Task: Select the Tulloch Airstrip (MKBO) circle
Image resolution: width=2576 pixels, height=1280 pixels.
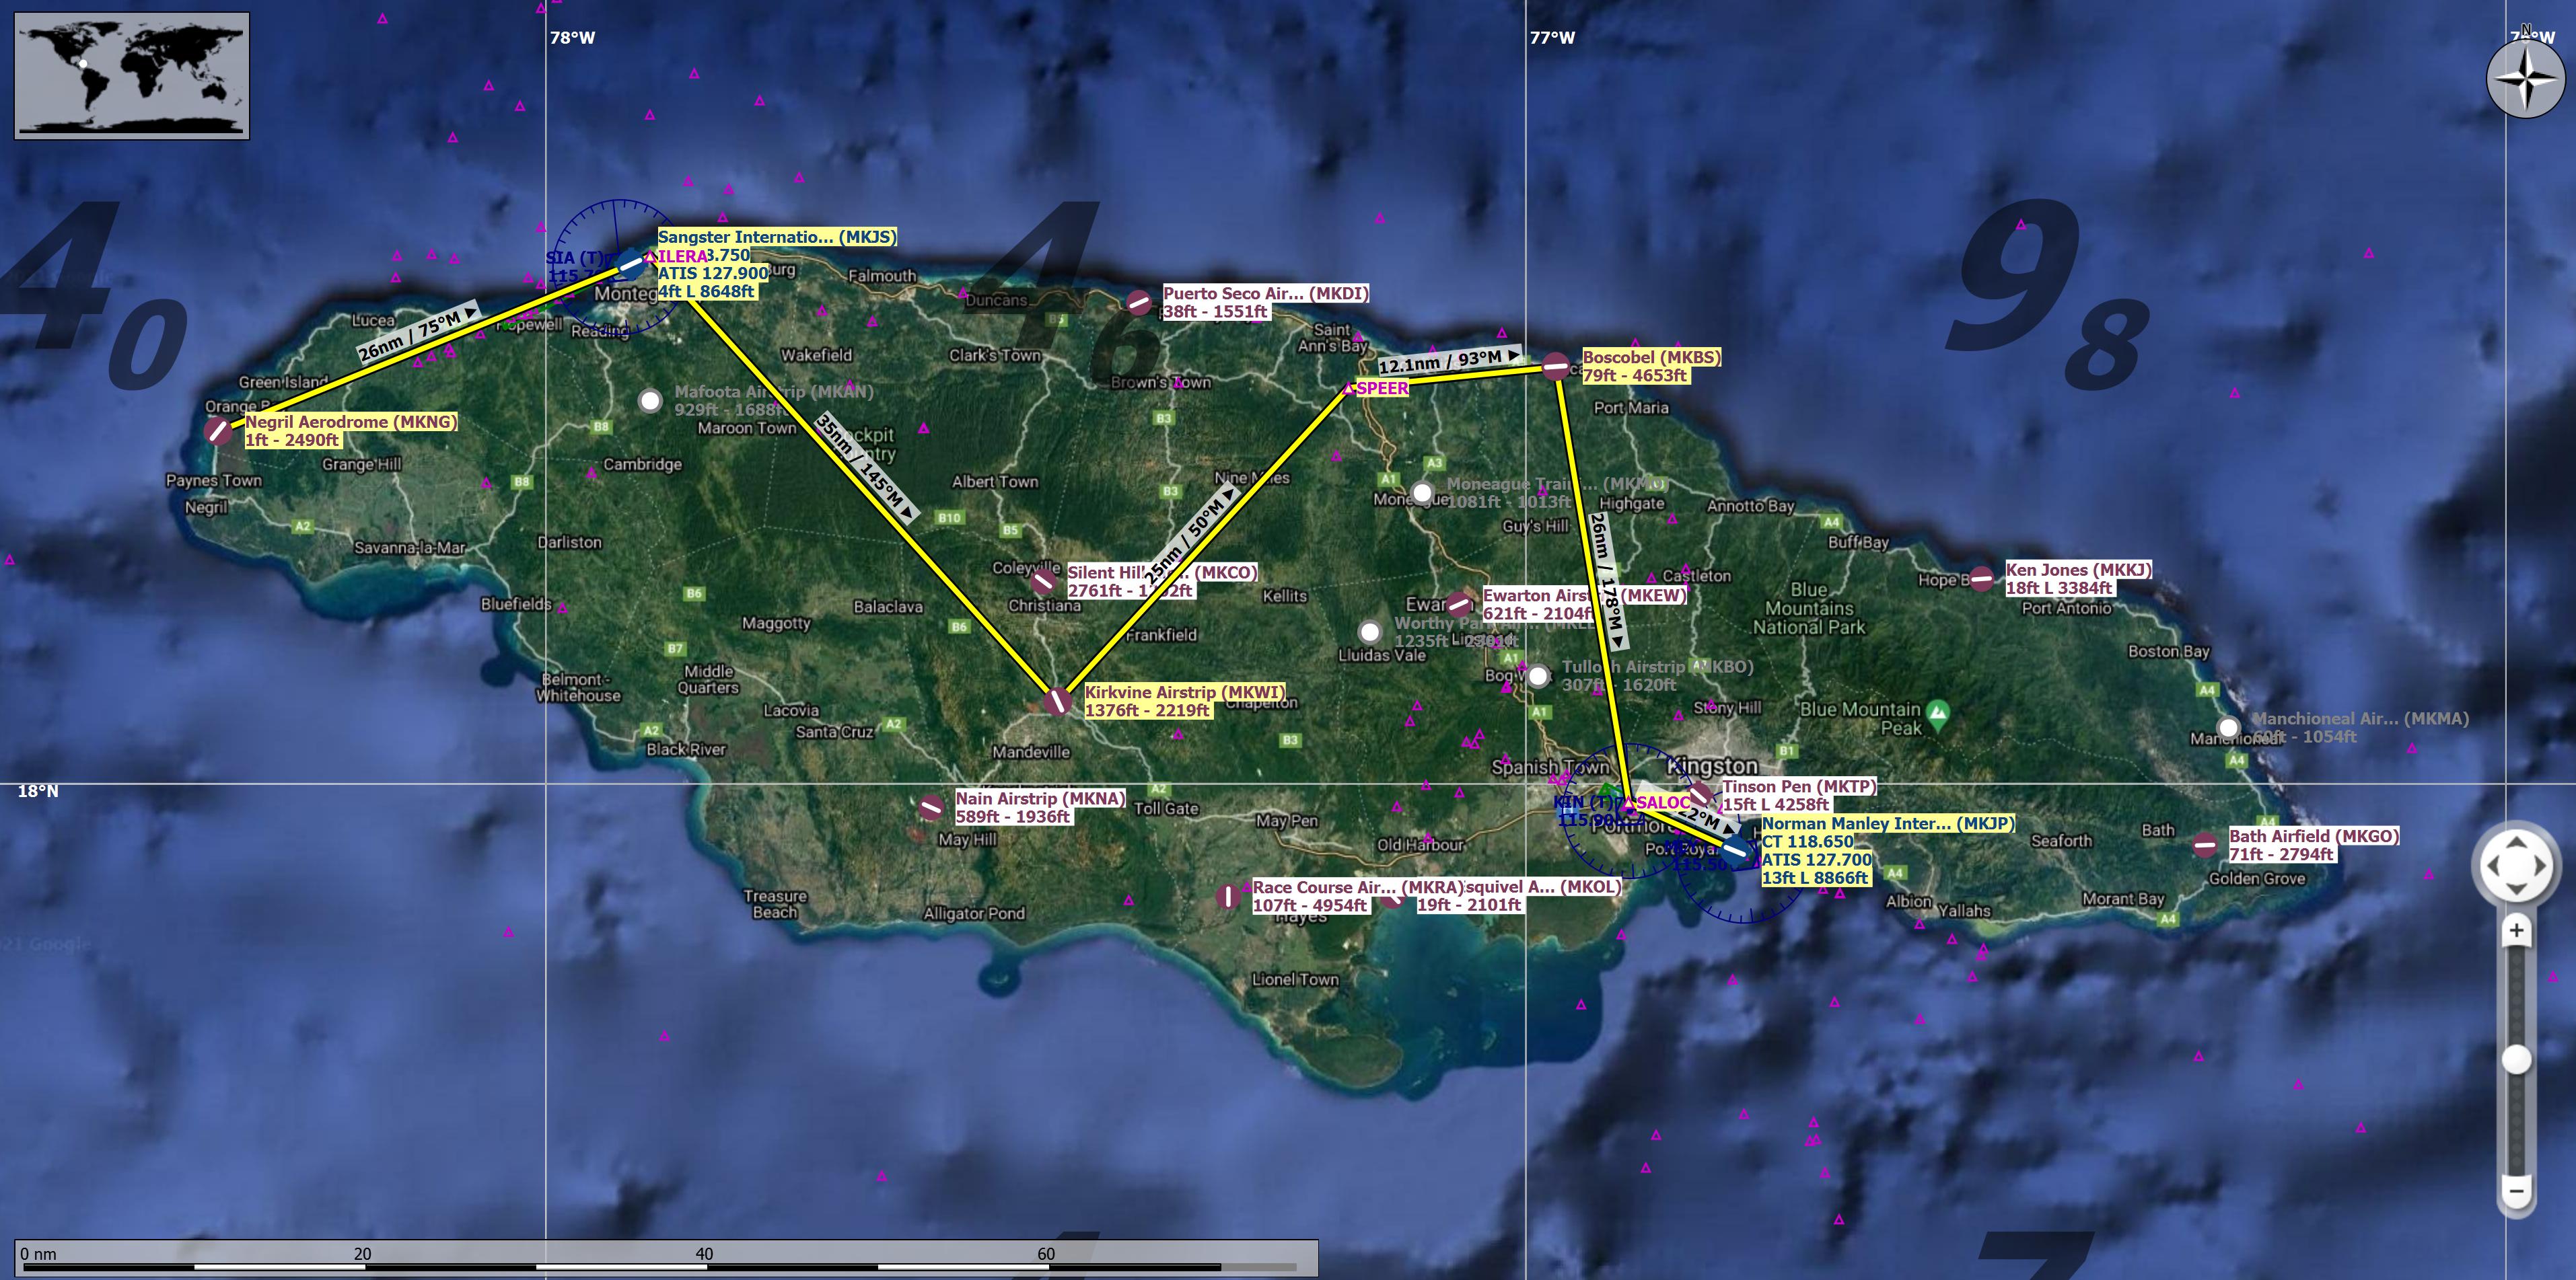Action: pyautogui.click(x=1538, y=677)
